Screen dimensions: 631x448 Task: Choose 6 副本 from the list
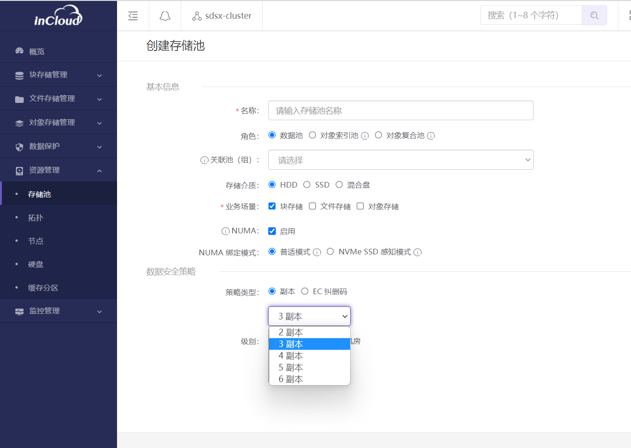309,379
